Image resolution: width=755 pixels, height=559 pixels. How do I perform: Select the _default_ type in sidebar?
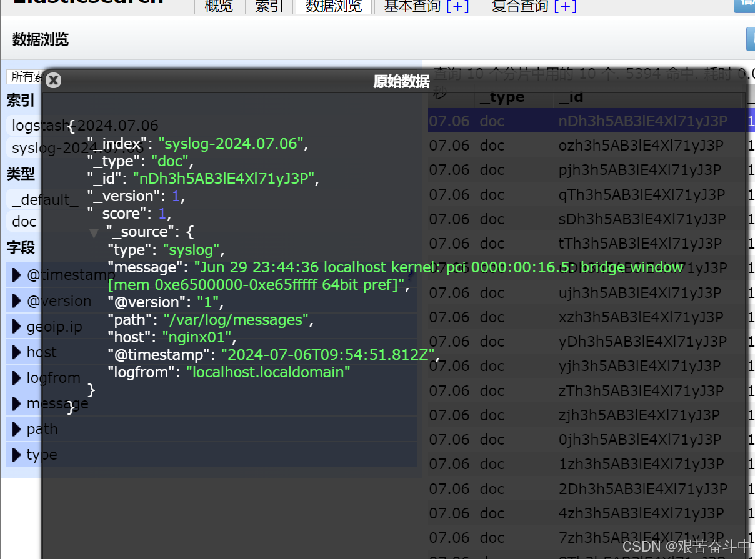(x=45, y=200)
